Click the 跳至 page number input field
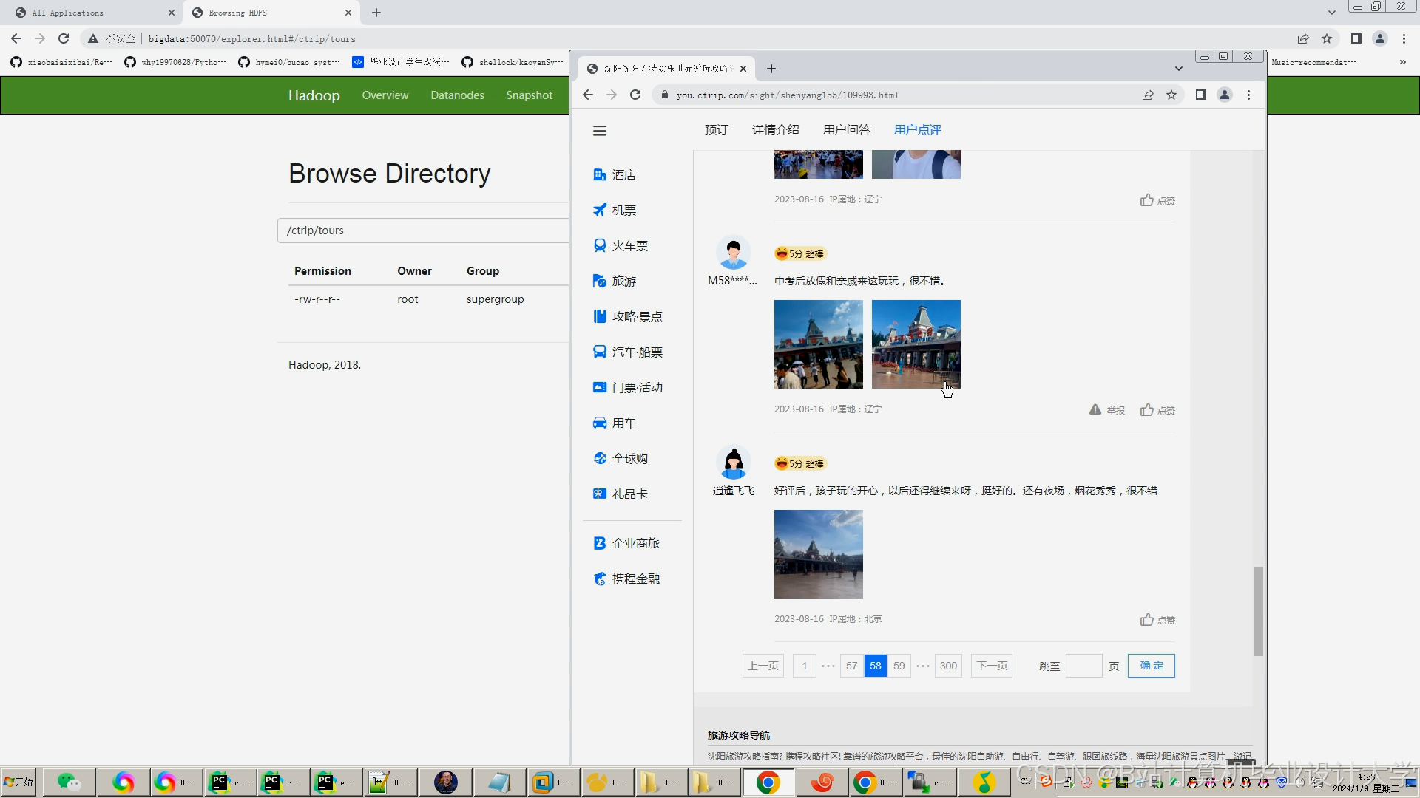1420x798 pixels. click(x=1083, y=666)
